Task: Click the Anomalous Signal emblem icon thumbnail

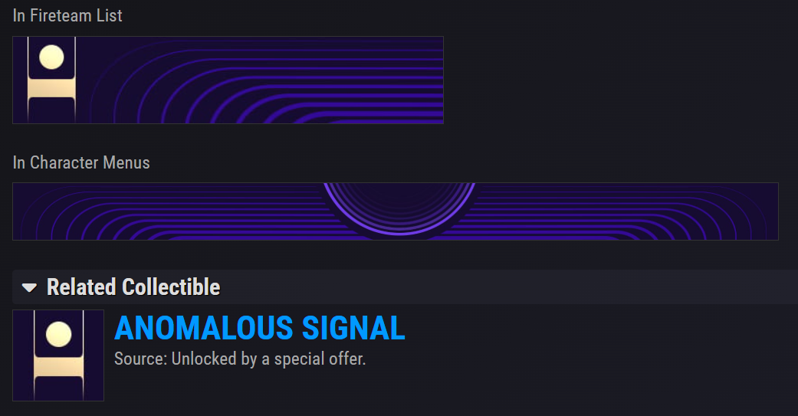Action: 58,355
